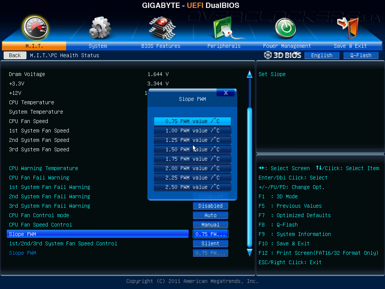385x289 pixels.
Task: Click the CPU Fan Speed row
Action: 29,121
